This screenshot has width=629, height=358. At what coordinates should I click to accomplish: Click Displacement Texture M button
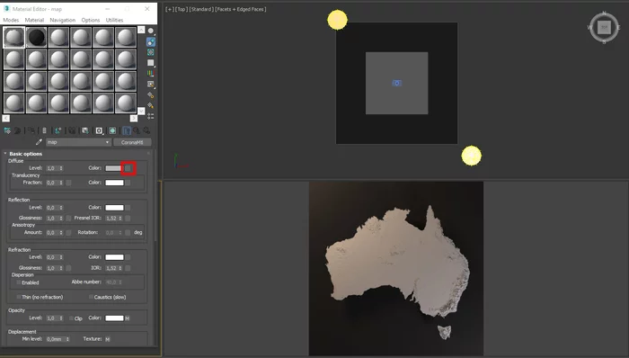coord(108,339)
